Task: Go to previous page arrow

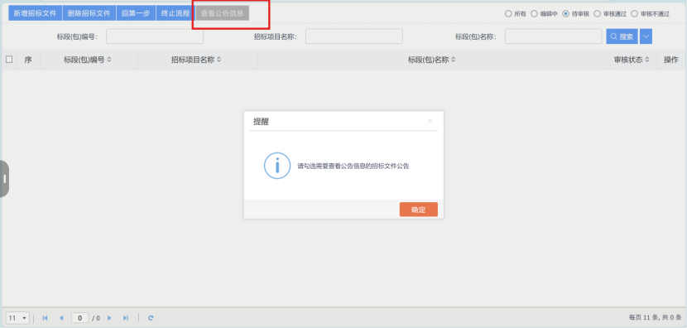Action: (61, 318)
